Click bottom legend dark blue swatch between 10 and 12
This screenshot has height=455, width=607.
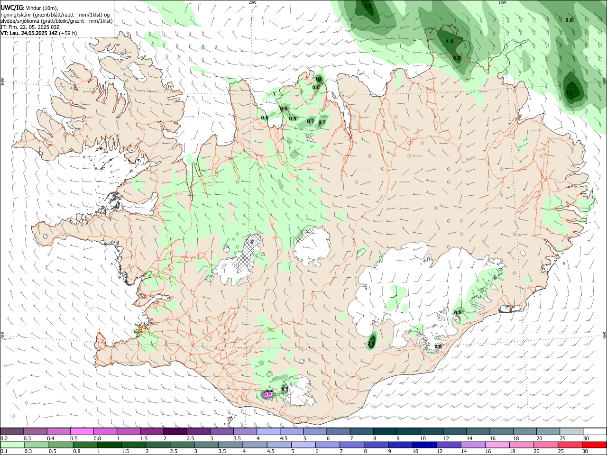click(424, 445)
